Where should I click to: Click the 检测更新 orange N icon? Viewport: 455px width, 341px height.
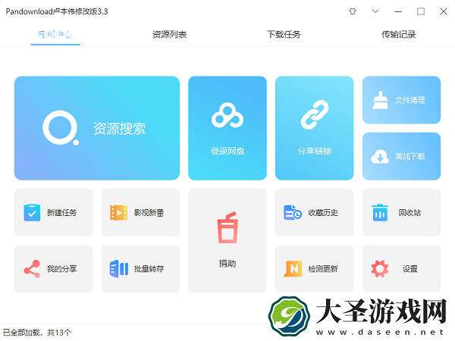coord(293,269)
